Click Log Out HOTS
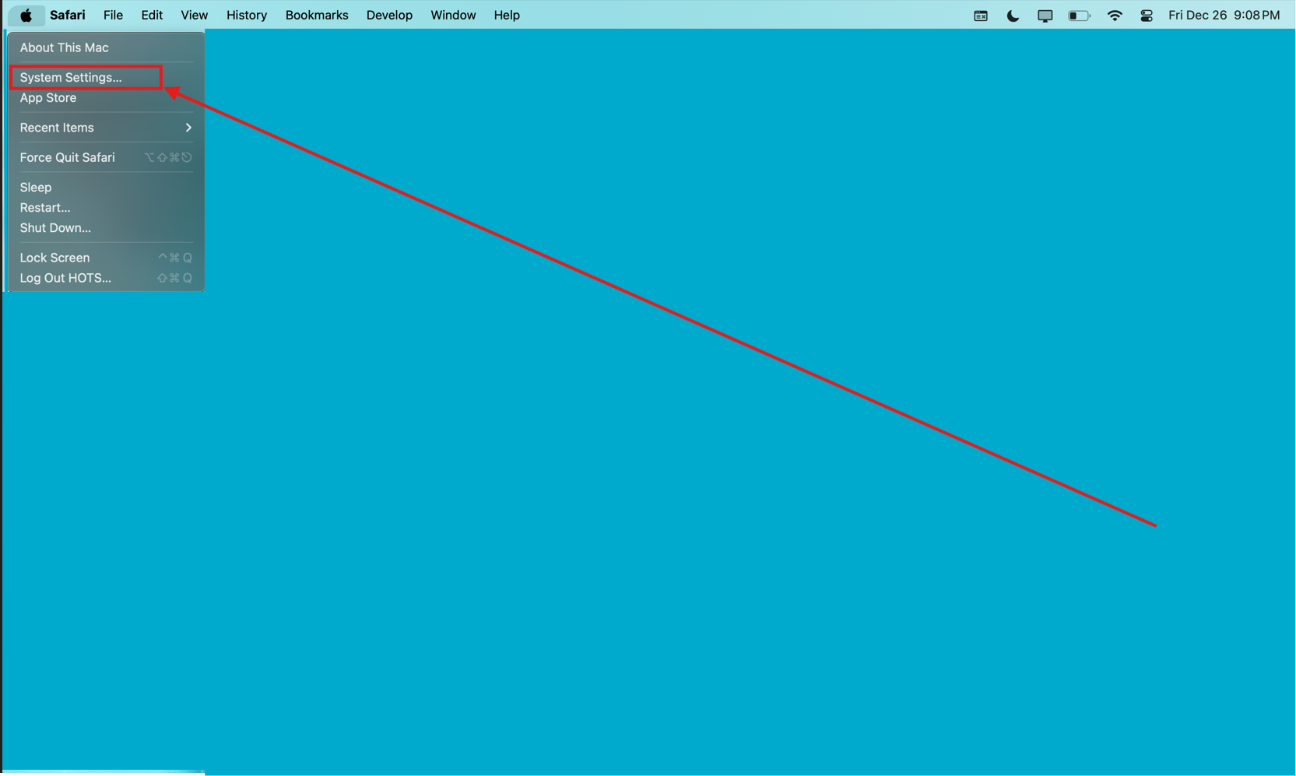This screenshot has width=1296, height=776. tap(65, 278)
